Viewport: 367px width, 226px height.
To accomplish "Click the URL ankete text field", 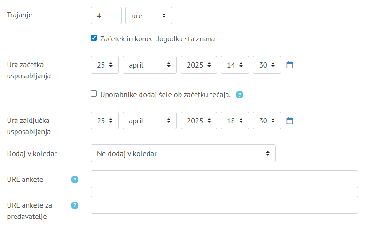I will (224, 179).
